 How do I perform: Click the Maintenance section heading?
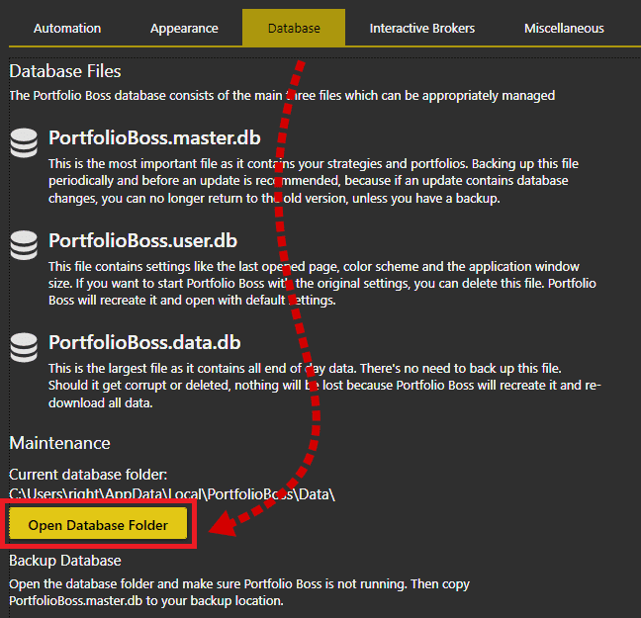(x=59, y=443)
